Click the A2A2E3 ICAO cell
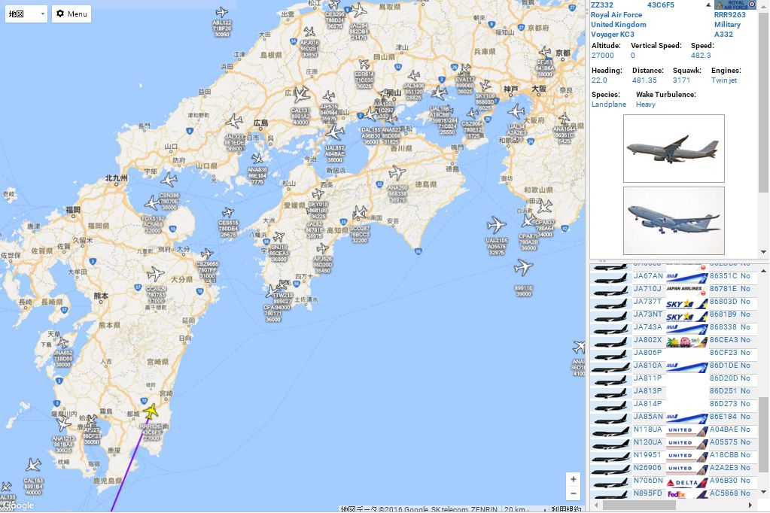The height and width of the screenshot is (513, 770). (x=723, y=468)
